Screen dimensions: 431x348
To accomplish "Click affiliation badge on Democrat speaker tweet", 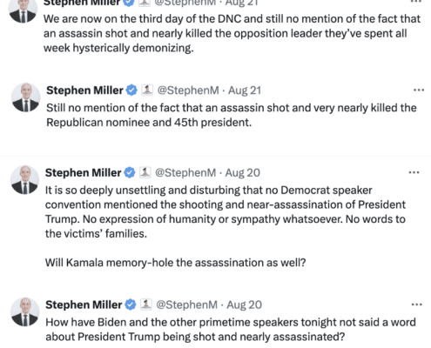I will [x=145, y=172].
